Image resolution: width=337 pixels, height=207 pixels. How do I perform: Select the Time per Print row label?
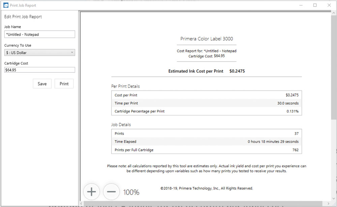(126, 103)
